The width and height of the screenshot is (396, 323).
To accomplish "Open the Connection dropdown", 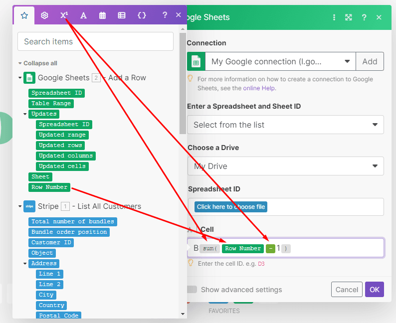I will (x=280, y=61).
